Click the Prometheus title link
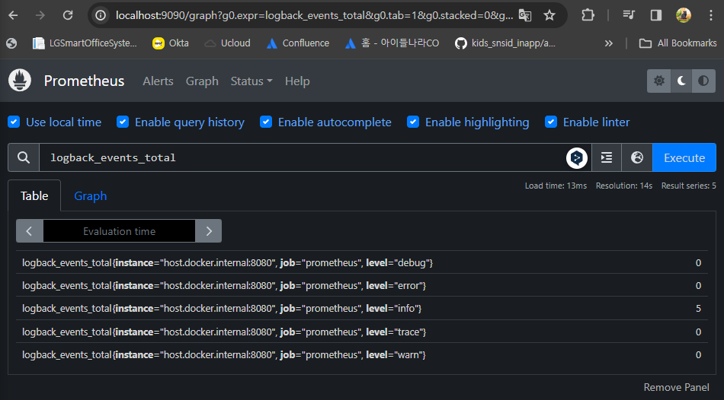 point(84,81)
